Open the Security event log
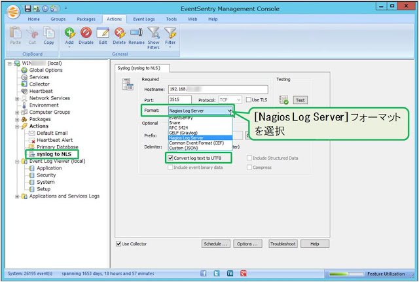The height and width of the screenshot is (282, 419). 46,175
